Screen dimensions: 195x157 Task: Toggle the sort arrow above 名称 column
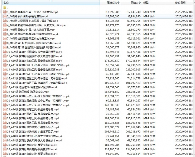(x=51, y=1)
